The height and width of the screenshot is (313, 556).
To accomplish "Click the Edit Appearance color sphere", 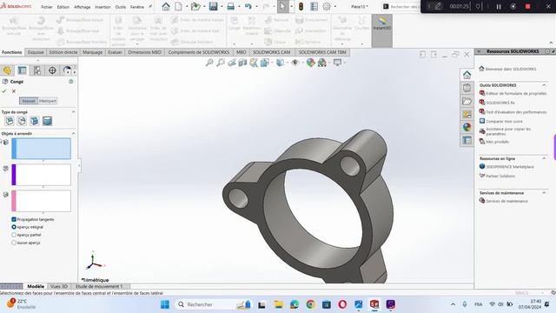I will click(311, 63).
